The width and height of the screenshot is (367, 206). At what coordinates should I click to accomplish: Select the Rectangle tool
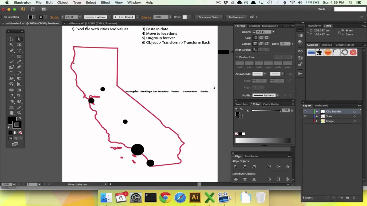(x=19, y=56)
